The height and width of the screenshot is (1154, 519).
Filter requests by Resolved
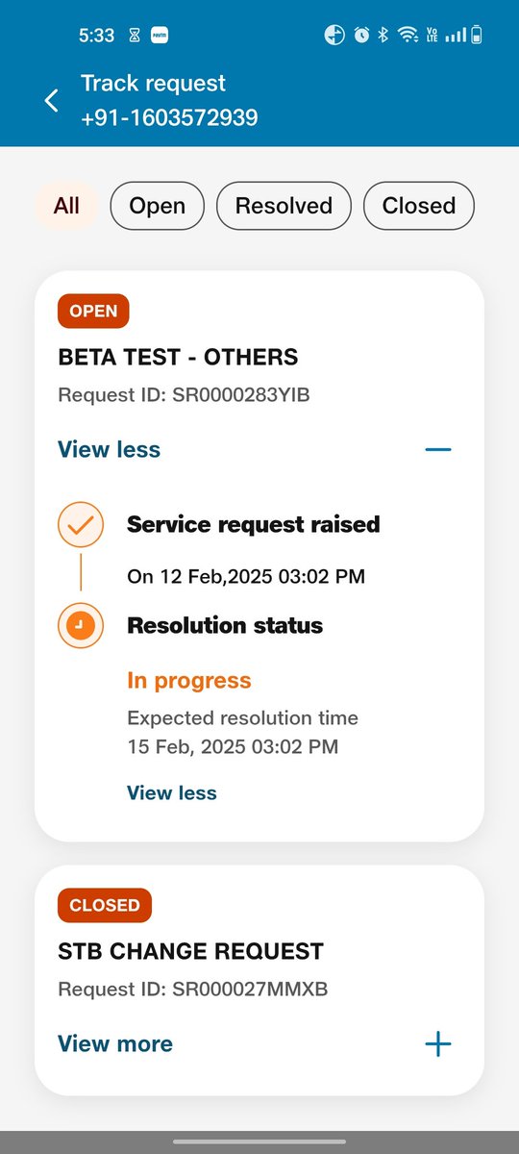coord(284,206)
